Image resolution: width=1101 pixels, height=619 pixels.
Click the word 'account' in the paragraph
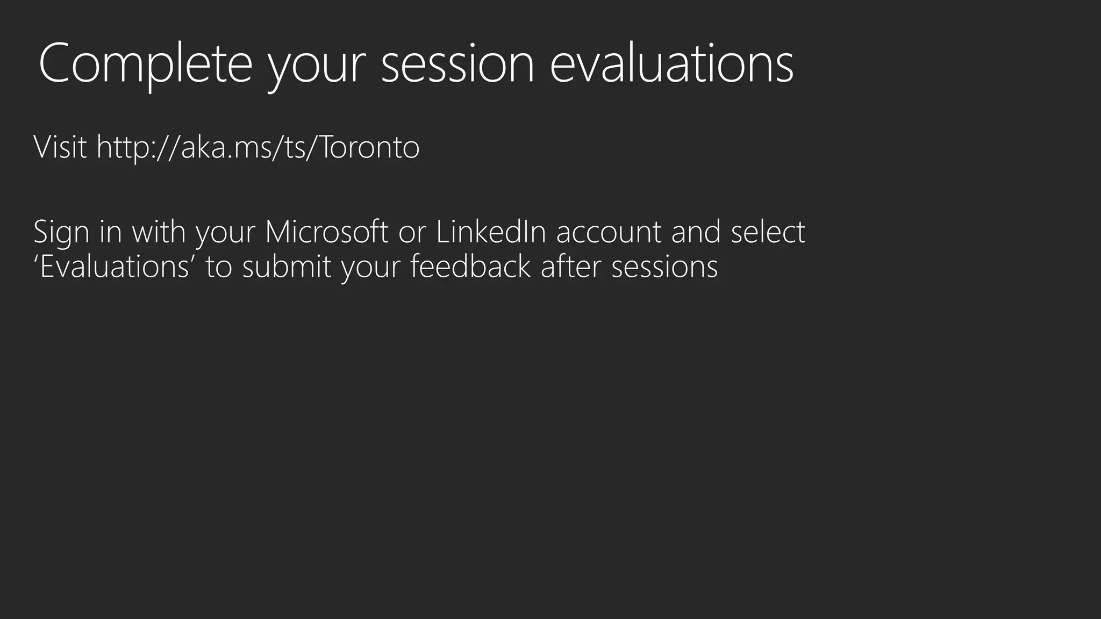609,233
